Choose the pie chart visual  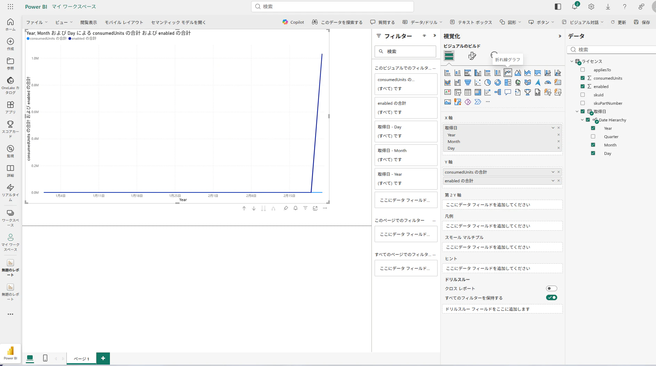pos(488,82)
